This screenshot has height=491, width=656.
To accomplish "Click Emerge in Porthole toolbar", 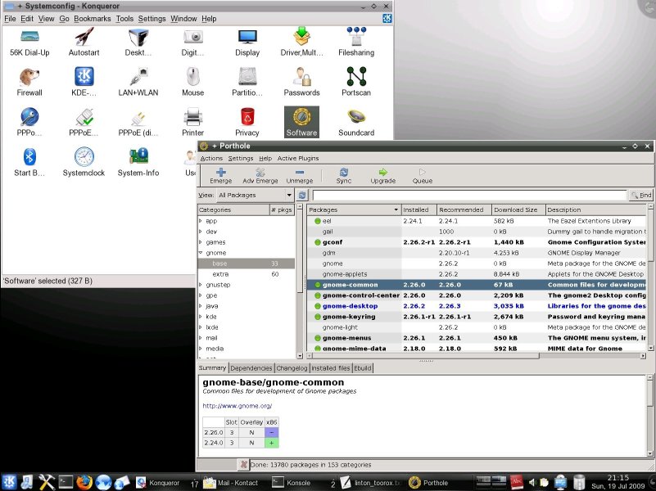I will [221, 176].
